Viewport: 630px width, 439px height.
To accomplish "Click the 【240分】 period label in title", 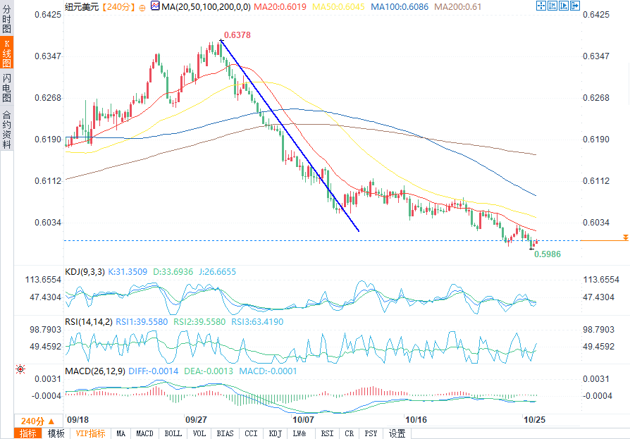I will tap(118, 7).
